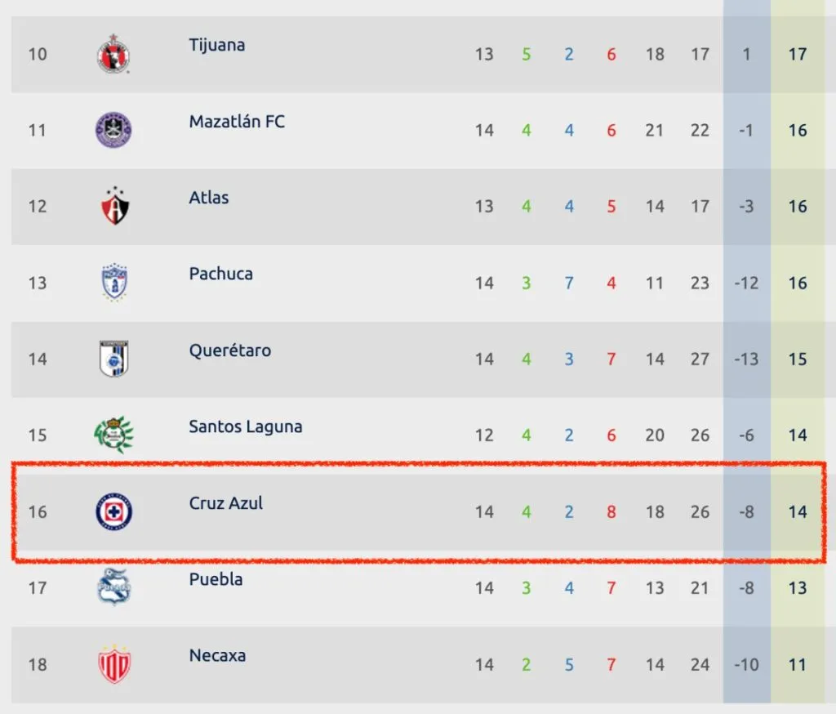Open the Querétaro team crest
The image size is (836, 714).
113,359
